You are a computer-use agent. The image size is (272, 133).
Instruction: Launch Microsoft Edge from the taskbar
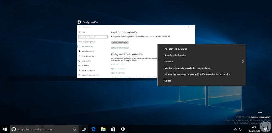tap(94, 129)
